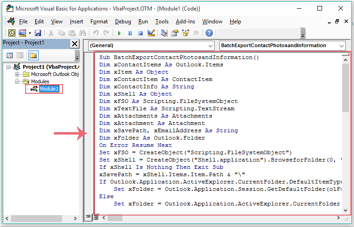Image resolution: width=354 pixels, height=227 pixels.
Task: Click the Reset stop icon
Action: click(140, 33)
